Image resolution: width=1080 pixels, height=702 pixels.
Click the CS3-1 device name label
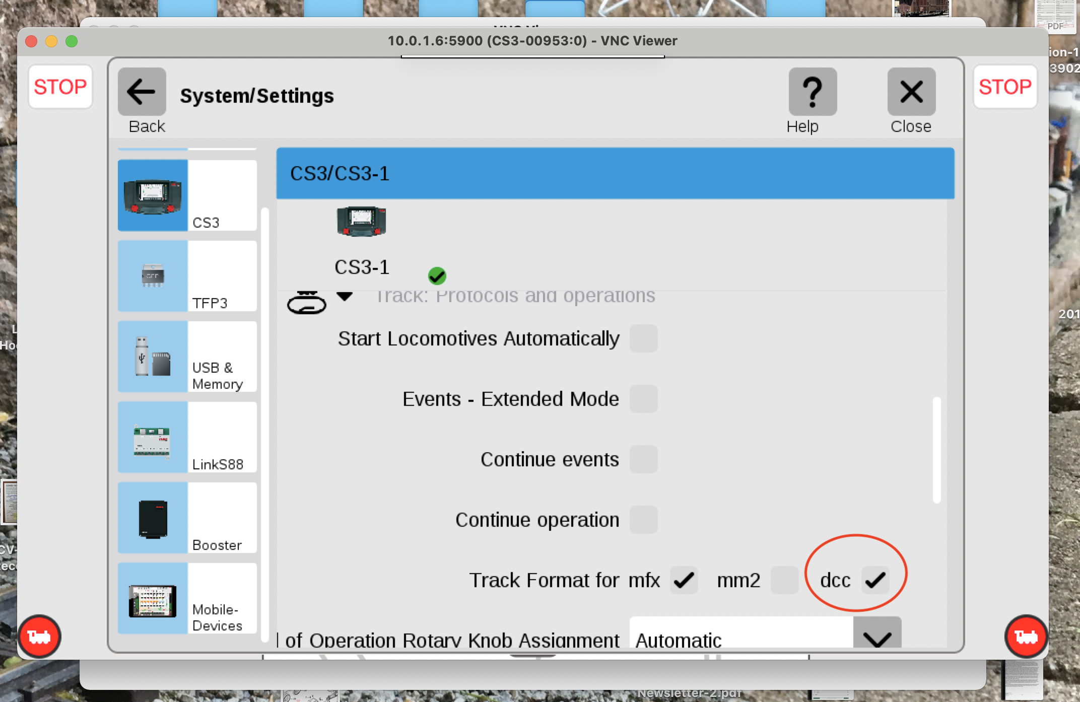(x=362, y=267)
